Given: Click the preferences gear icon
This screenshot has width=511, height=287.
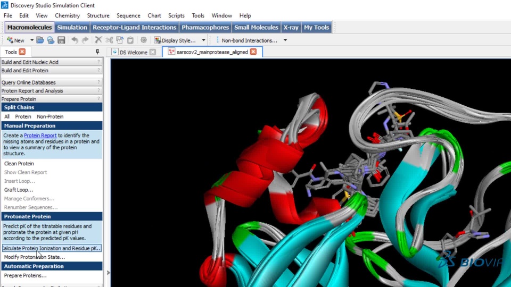Looking at the screenshot, I should coord(143,40).
